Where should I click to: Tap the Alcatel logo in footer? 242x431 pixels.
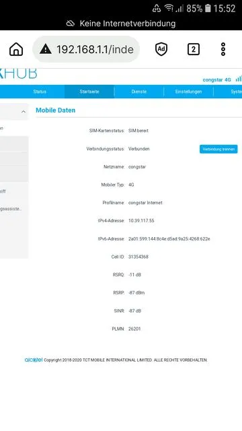pos(34,360)
